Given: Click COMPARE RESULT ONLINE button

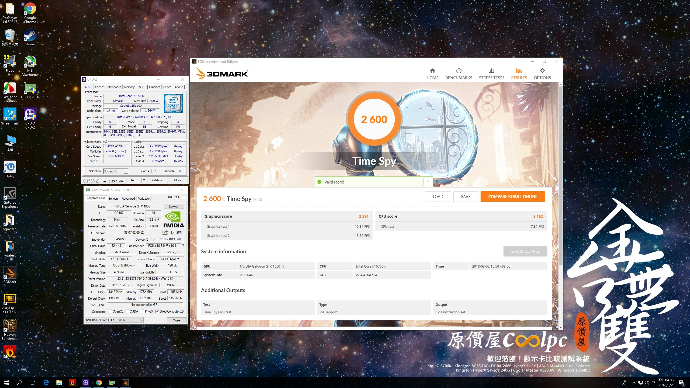Looking at the screenshot, I should (x=513, y=196).
